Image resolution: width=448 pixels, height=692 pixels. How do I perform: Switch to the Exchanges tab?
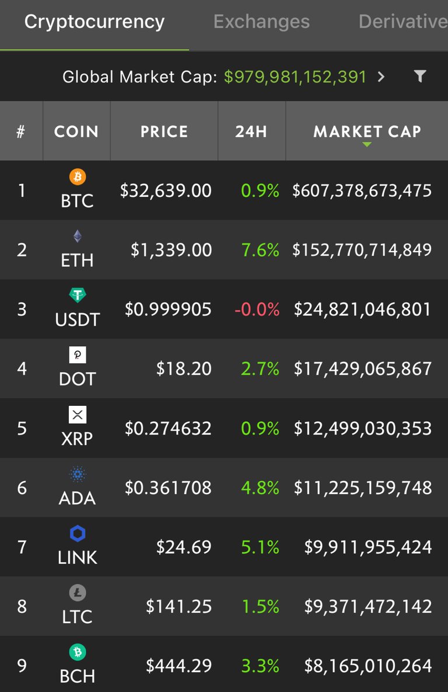point(261,22)
